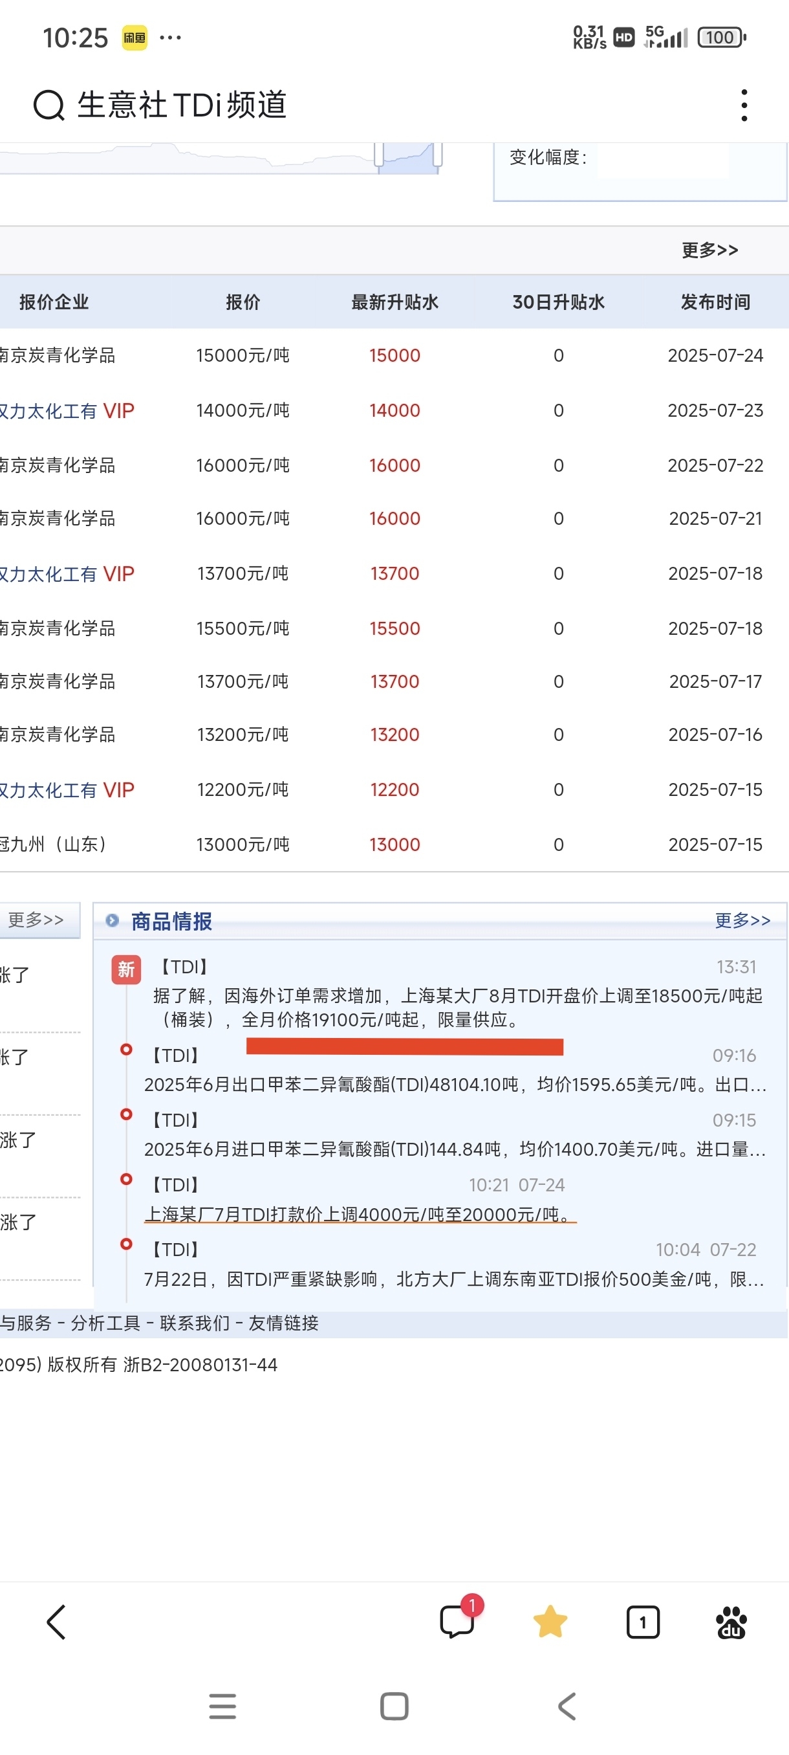Open the tab switcher showing 1
The width and height of the screenshot is (789, 1755).
[x=643, y=1622]
